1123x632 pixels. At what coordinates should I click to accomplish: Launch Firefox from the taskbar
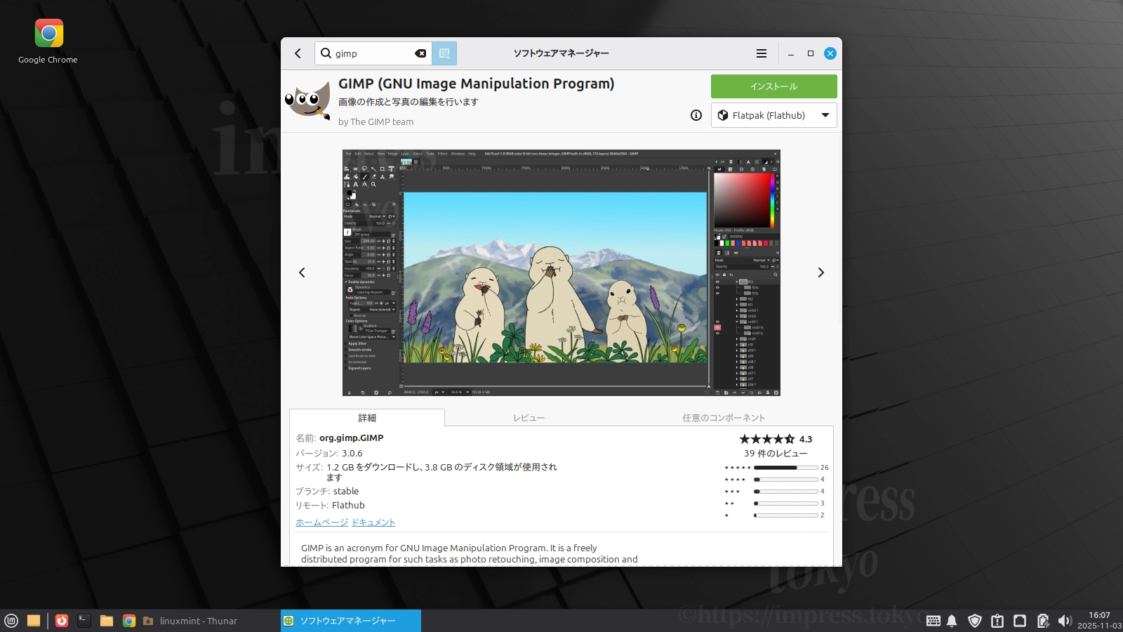pyautogui.click(x=62, y=621)
